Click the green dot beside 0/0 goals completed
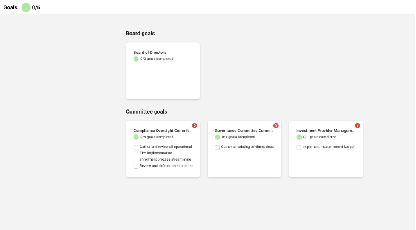 tap(136, 59)
